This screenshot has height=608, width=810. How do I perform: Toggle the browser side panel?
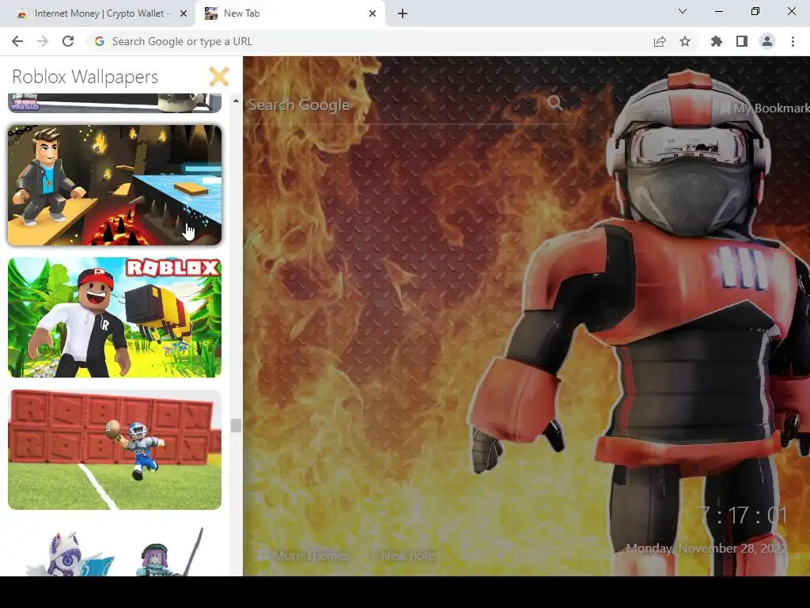(x=742, y=41)
